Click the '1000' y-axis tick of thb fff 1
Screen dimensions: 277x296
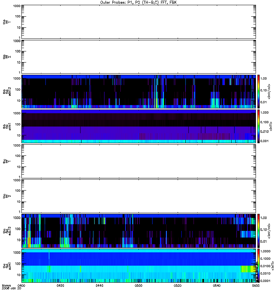point(17,6)
